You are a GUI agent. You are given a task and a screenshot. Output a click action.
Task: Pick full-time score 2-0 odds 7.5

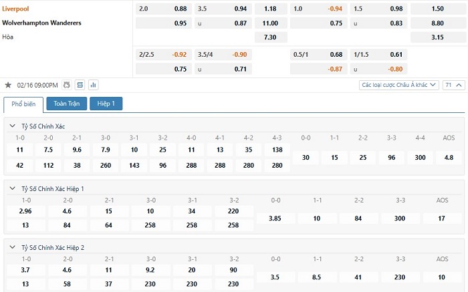tap(48, 150)
